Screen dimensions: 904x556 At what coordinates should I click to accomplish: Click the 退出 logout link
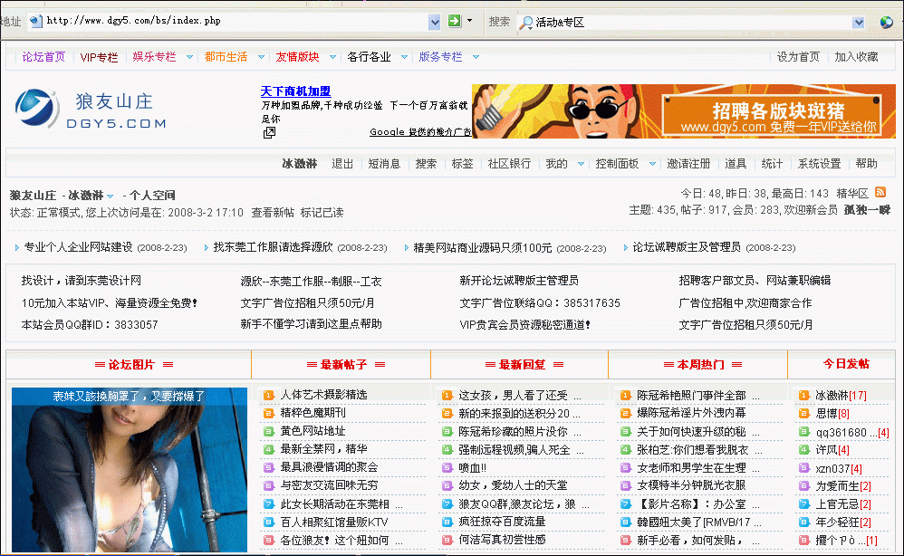342,164
